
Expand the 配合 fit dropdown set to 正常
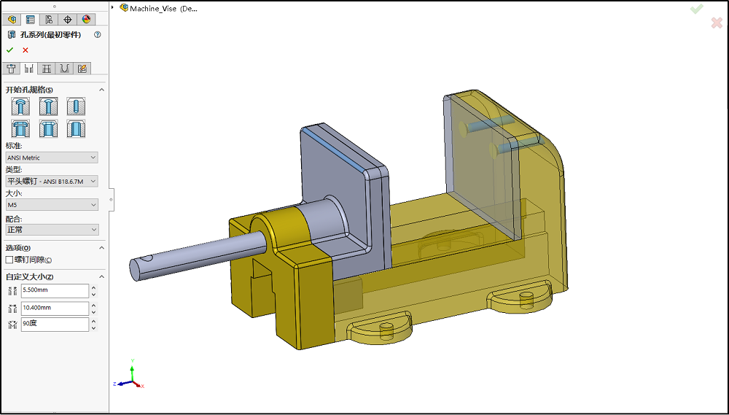click(x=52, y=230)
